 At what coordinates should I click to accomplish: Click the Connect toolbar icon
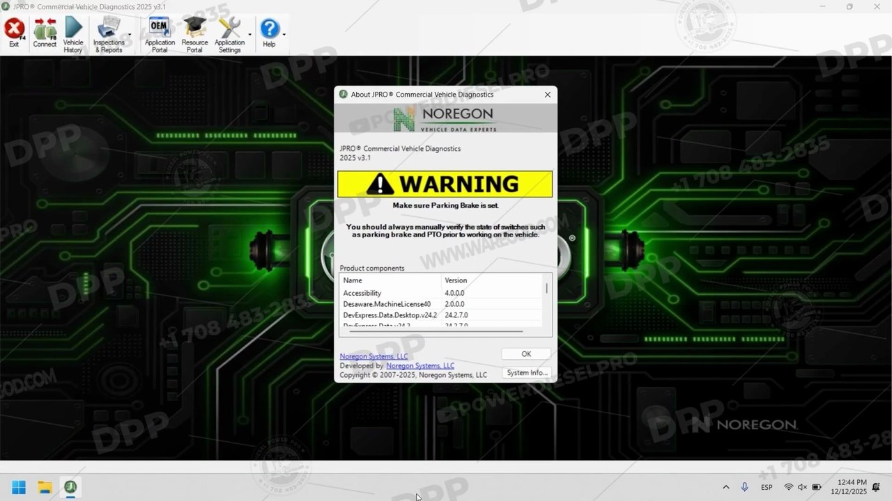(45, 32)
